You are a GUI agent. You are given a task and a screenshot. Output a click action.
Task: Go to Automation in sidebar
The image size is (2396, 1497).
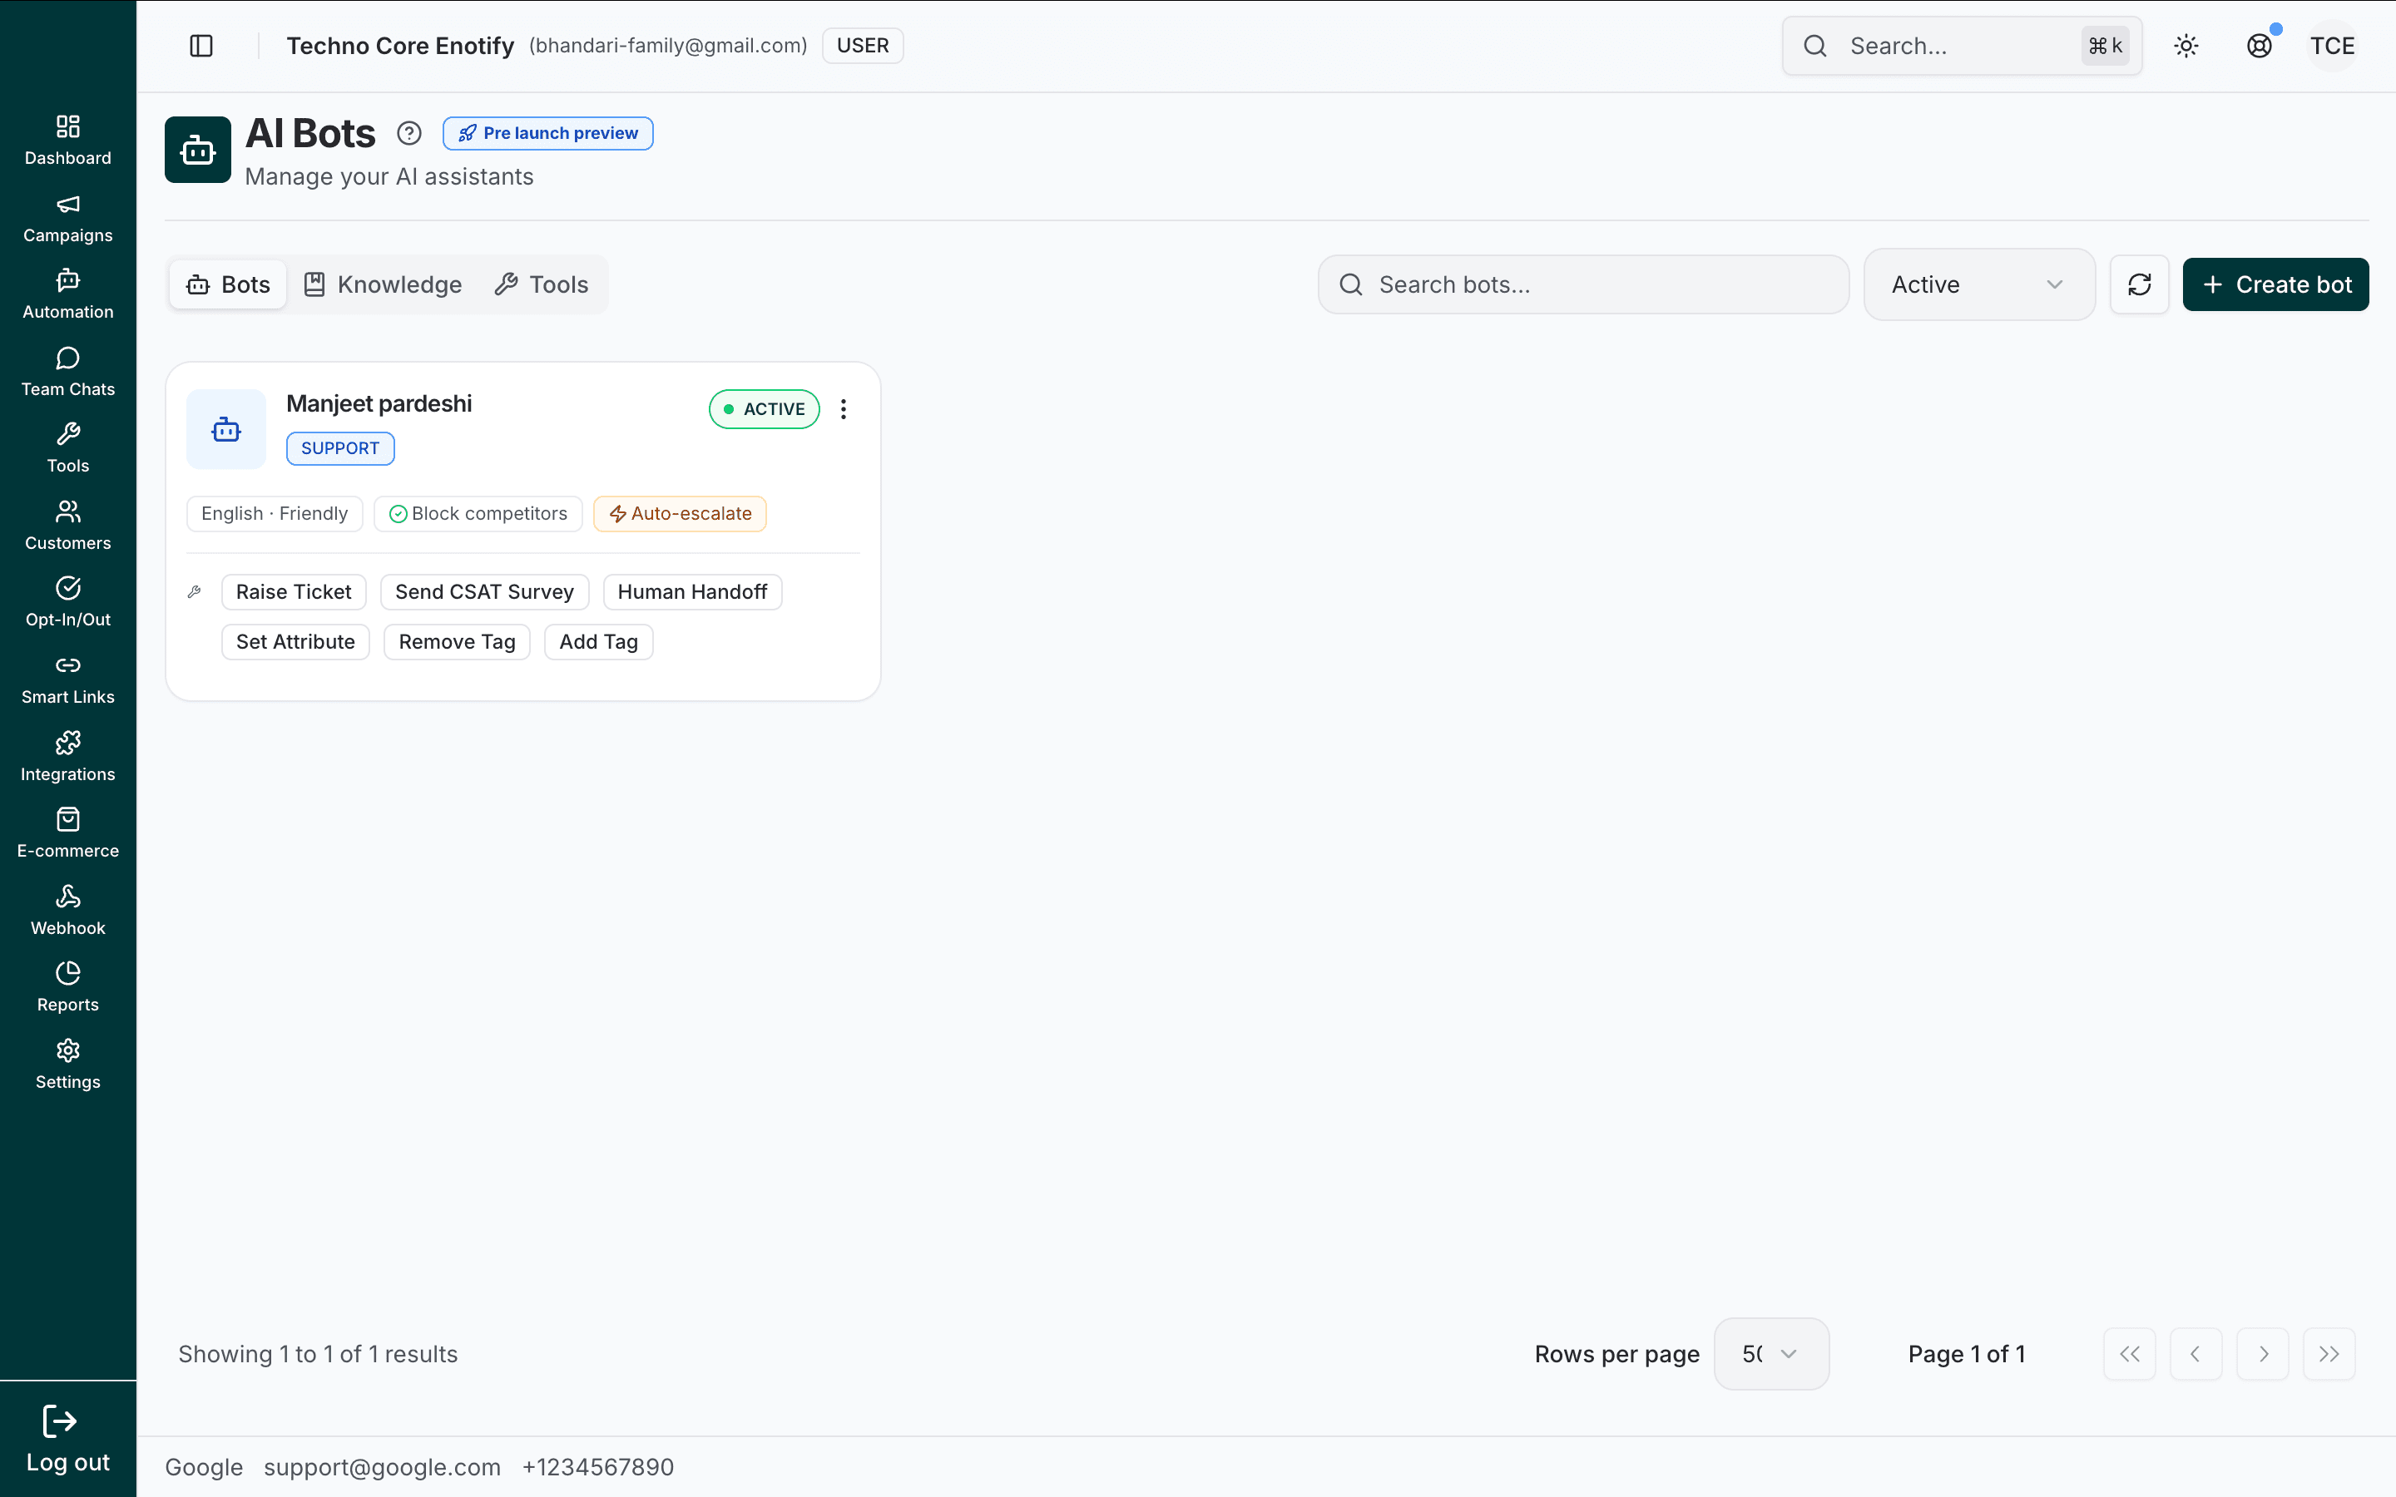point(67,295)
